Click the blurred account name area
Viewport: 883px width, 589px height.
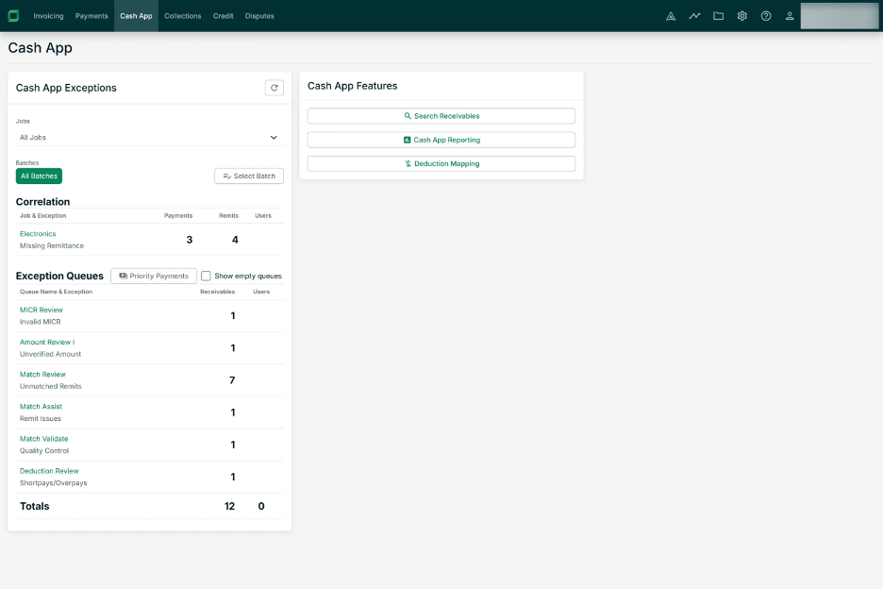[840, 16]
